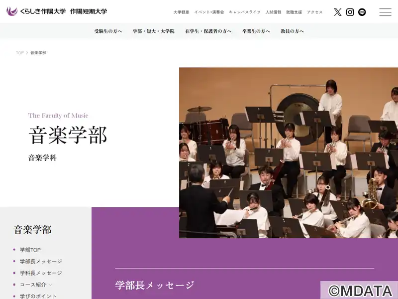Image resolution: width=398 pixels, height=299 pixels.
Task: Click the university logo at top left
Action: 57,11
